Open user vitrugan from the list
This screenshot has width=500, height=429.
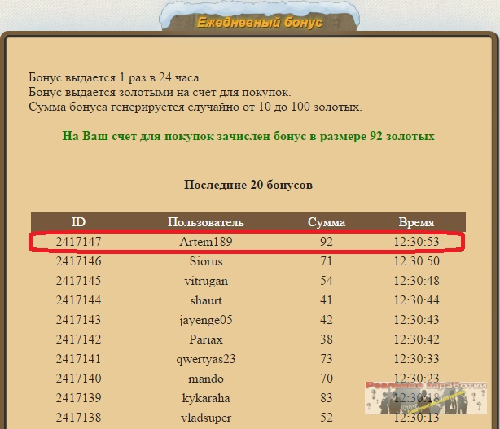205,281
